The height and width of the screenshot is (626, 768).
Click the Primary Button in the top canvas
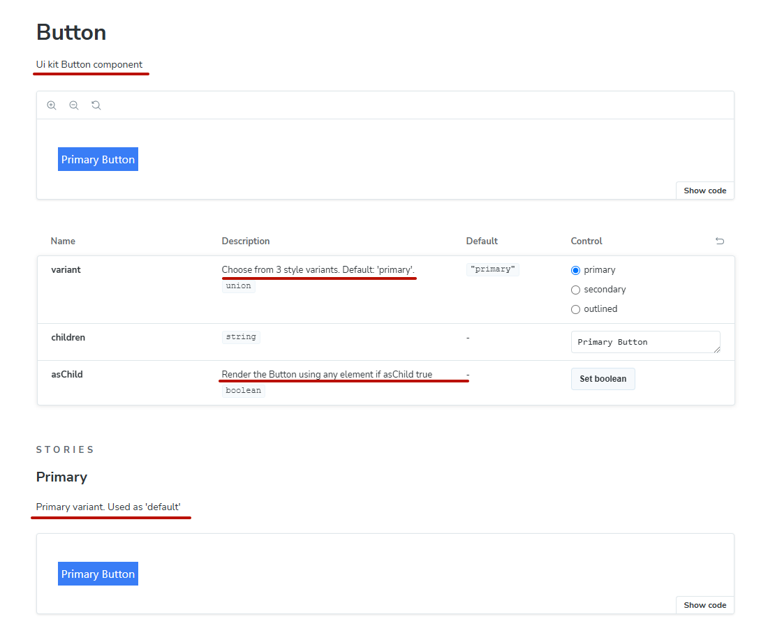pyautogui.click(x=98, y=159)
